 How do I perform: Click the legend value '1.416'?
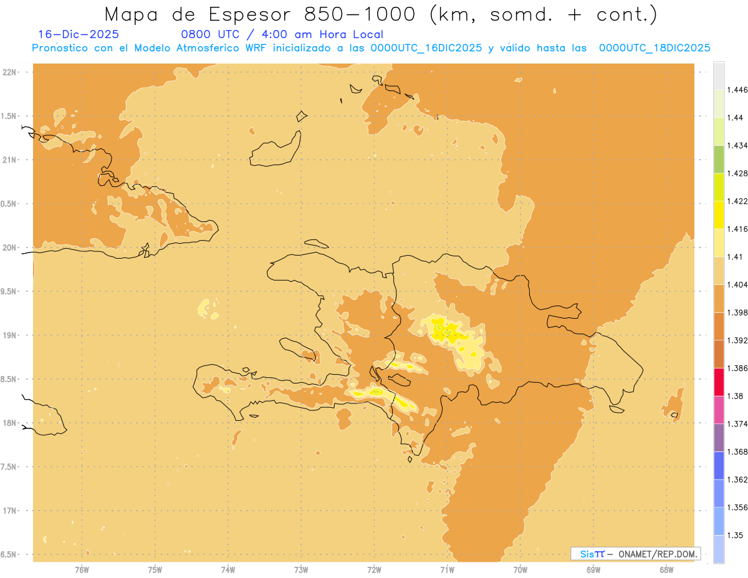point(737,229)
